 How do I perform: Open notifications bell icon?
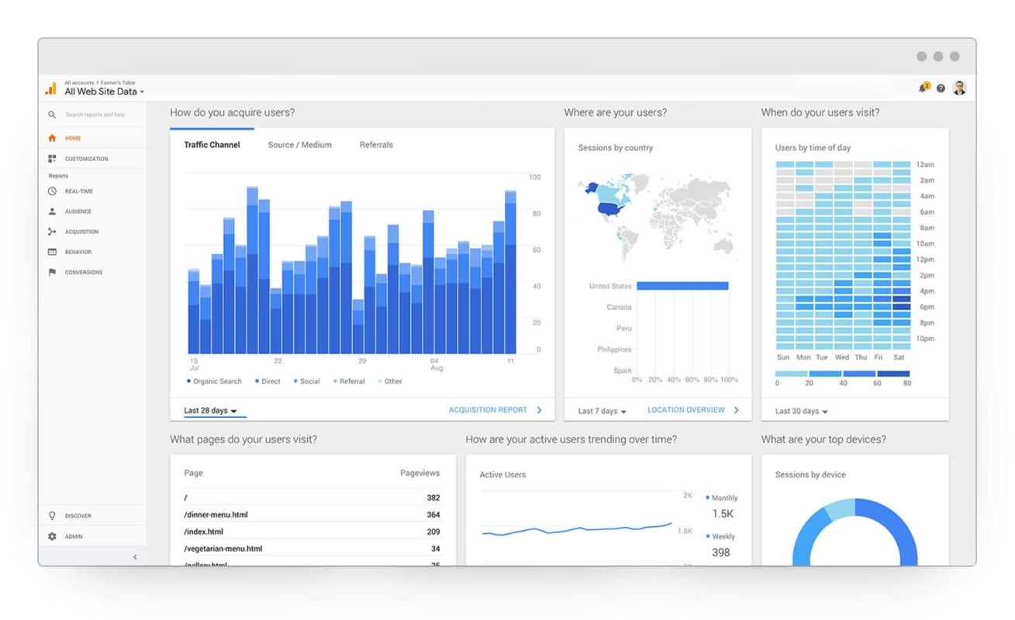pyautogui.click(x=923, y=88)
